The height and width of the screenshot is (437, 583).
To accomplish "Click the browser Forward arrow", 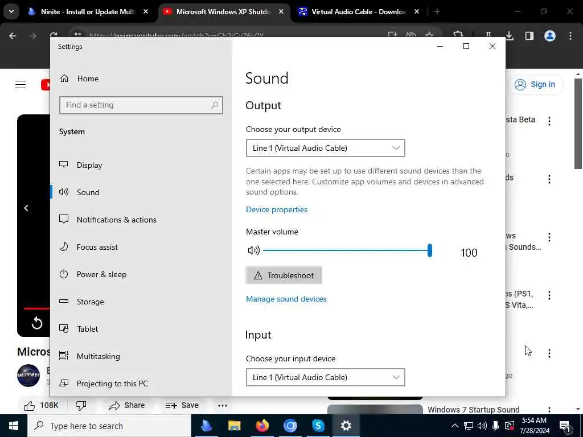I will 32,36.
